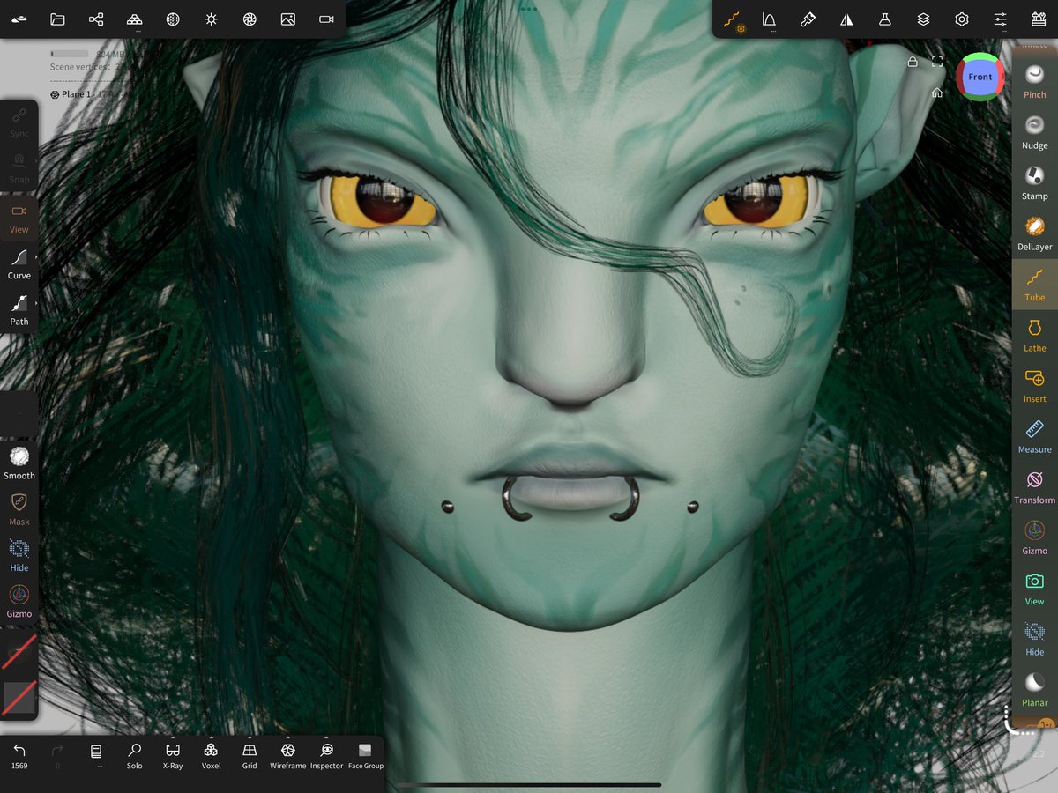Open the Symmetry menu
This screenshot has width=1058, height=793.
pyautogui.click(x=846, y=19)
